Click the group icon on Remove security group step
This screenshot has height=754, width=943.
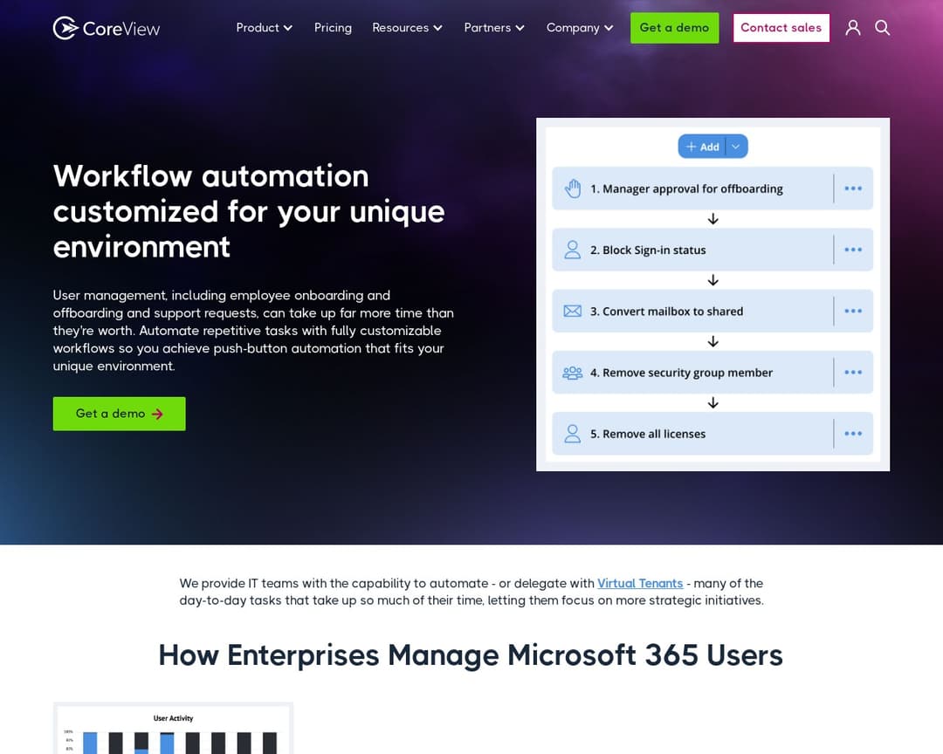(573, 373)
